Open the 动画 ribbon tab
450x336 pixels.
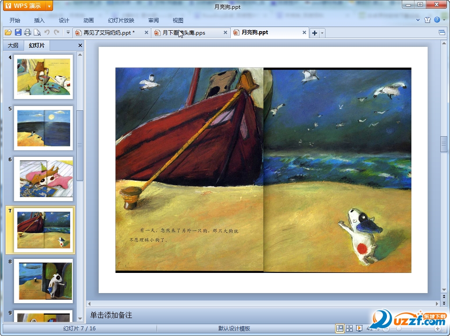click(89, 20)
